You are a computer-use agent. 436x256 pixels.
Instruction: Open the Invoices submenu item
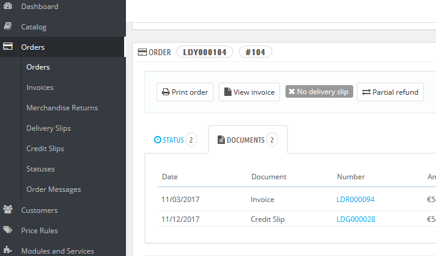pos(40,88)
